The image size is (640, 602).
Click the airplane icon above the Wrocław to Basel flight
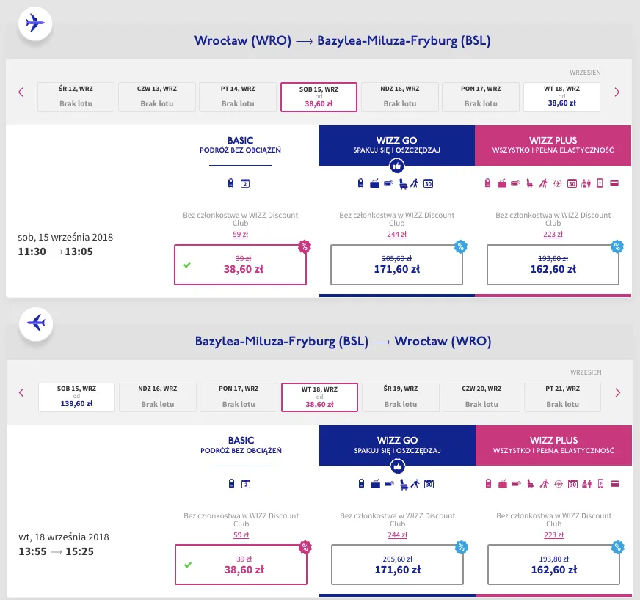[34, 23]
